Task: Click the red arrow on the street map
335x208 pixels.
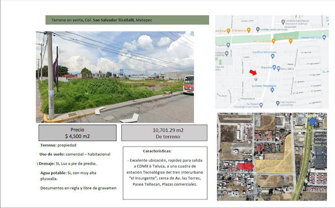Action: pos(253,72)
